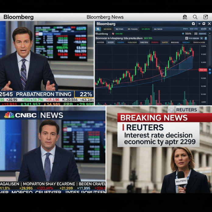This screenshot has width=212, height=212.
Task: Click the red price tag on chart axis
Action: pyautogui.click(x=203, y=70)
